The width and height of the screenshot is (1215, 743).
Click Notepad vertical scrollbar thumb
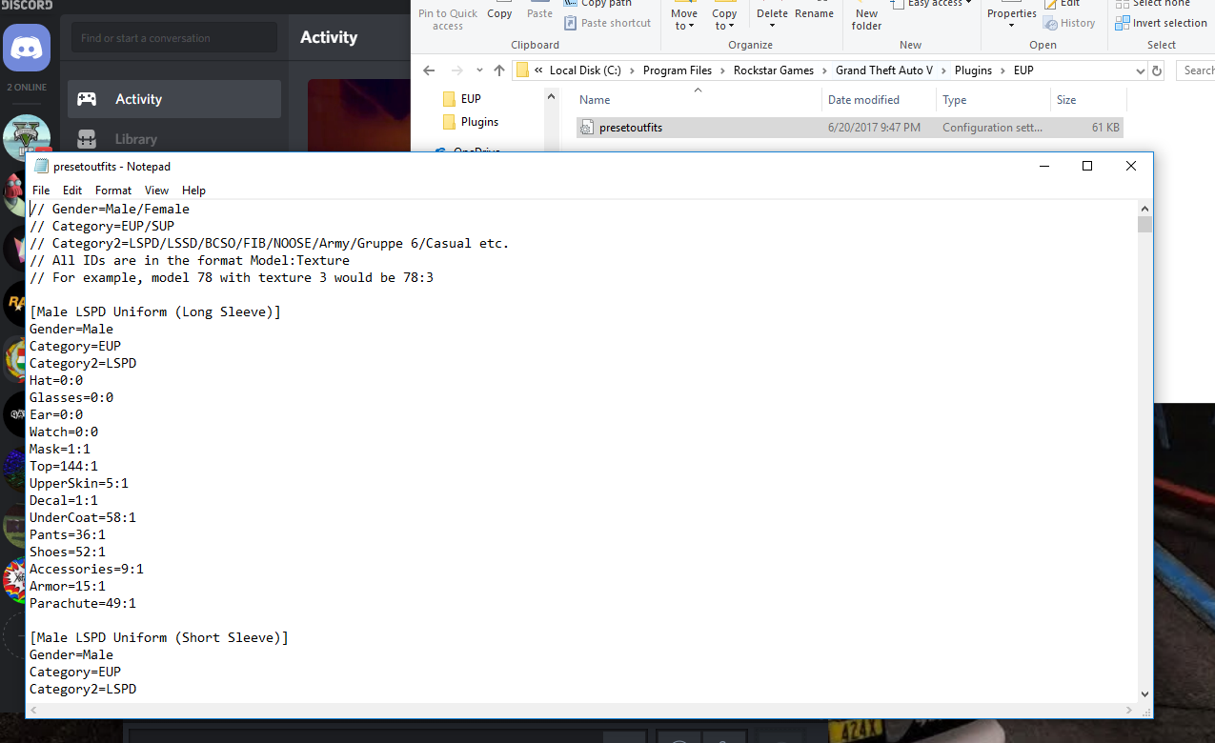pyautogui.click(x=1144, y=225)
